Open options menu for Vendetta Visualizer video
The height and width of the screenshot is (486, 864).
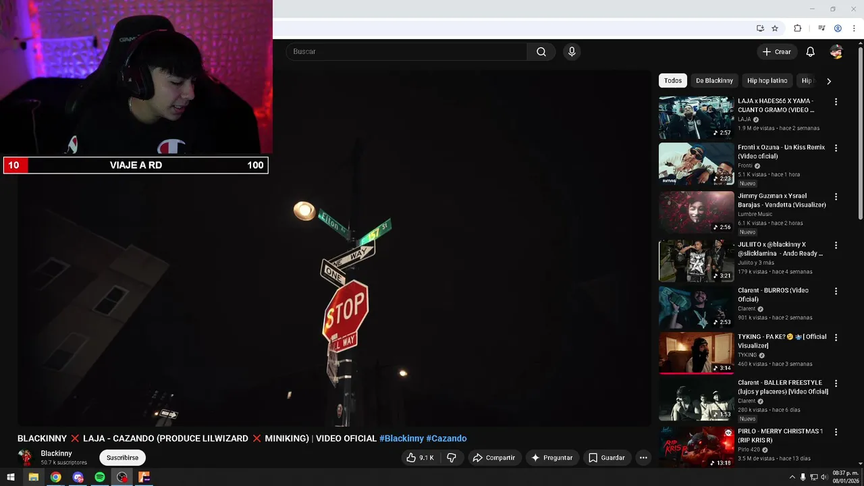click(x=836, y=196)
